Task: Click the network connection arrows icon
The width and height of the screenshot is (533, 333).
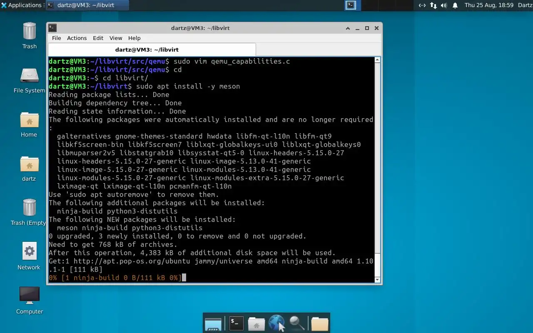Action: pos(433,5)
